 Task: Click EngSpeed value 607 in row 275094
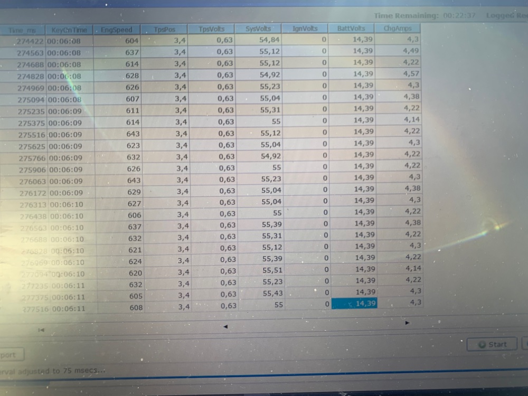click(118, 99)
